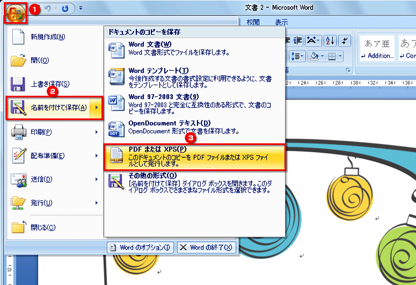Expand the 発行(U) submenu arrow
This screenshot has height=285, width=416.
point(97,203)
